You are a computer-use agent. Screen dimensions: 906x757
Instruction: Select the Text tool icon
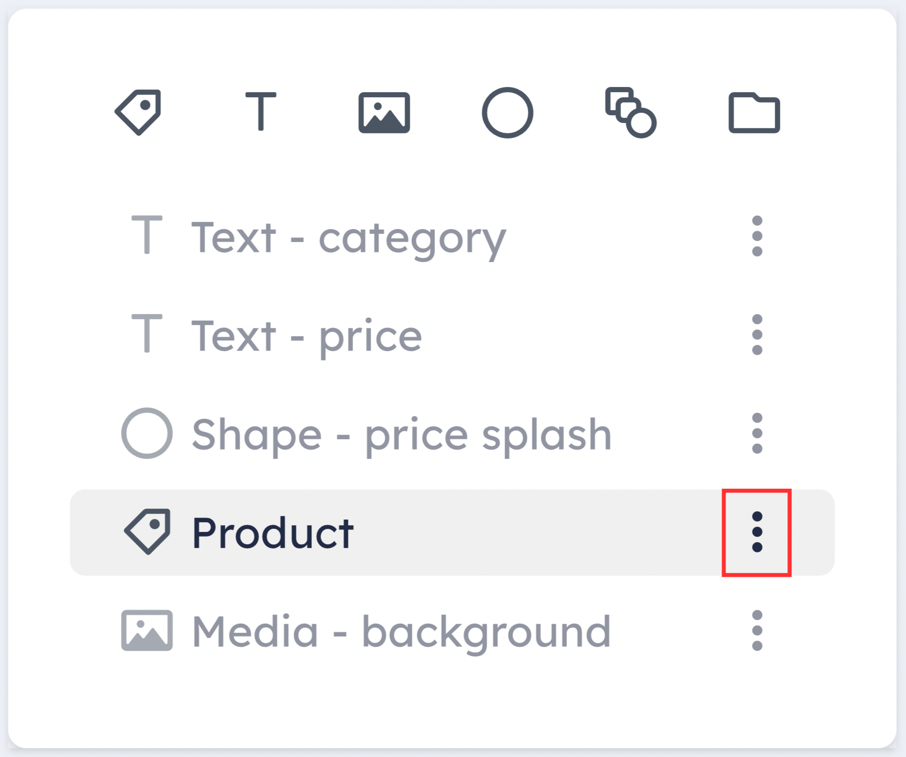click(261, 111)
